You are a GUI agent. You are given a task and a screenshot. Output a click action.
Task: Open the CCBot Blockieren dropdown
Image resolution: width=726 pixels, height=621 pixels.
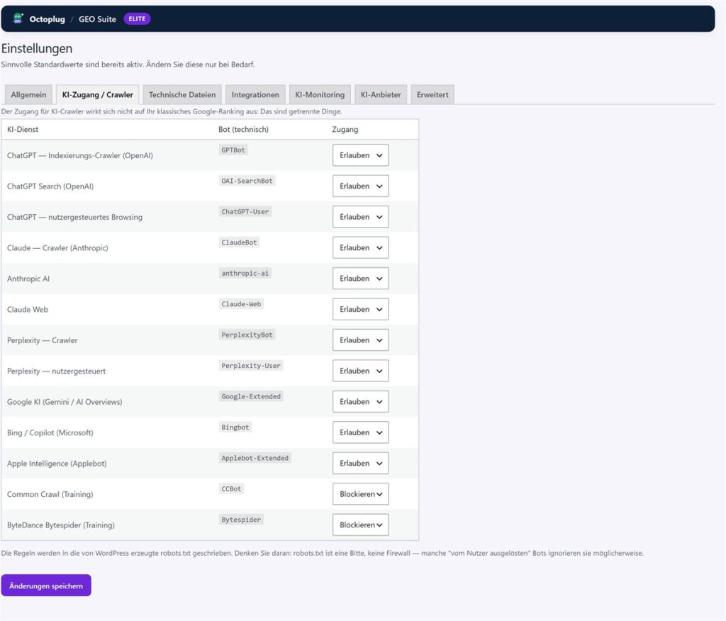(x=361, y=494)
